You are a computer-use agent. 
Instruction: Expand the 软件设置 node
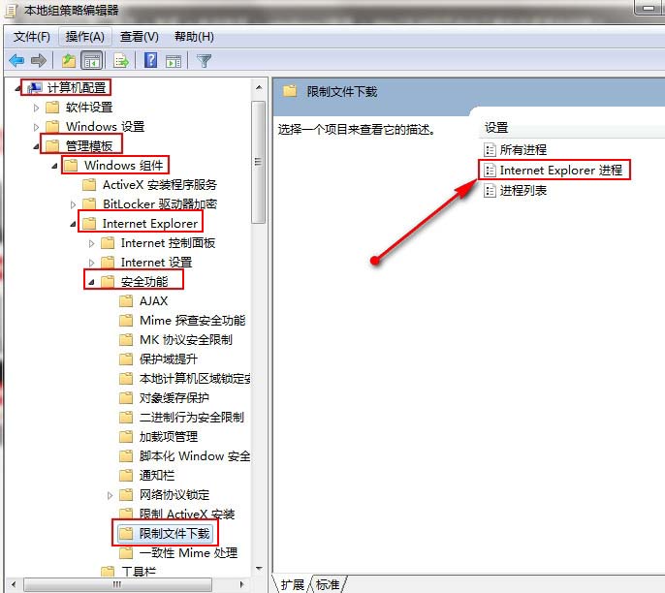click(36, 108)
